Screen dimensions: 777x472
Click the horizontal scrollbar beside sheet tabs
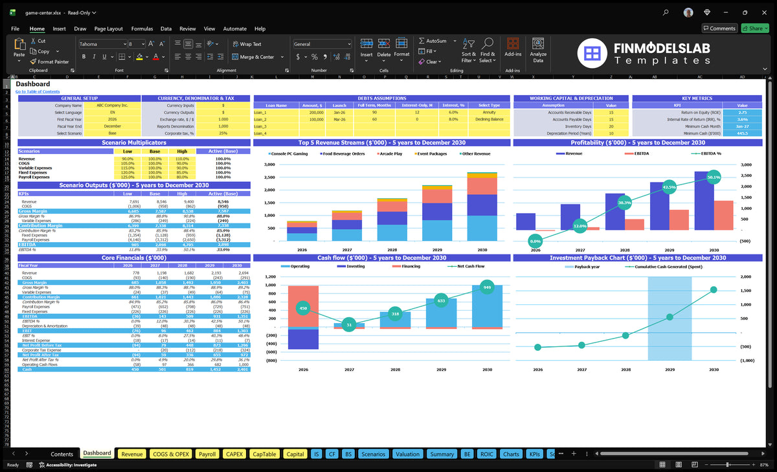673,454
